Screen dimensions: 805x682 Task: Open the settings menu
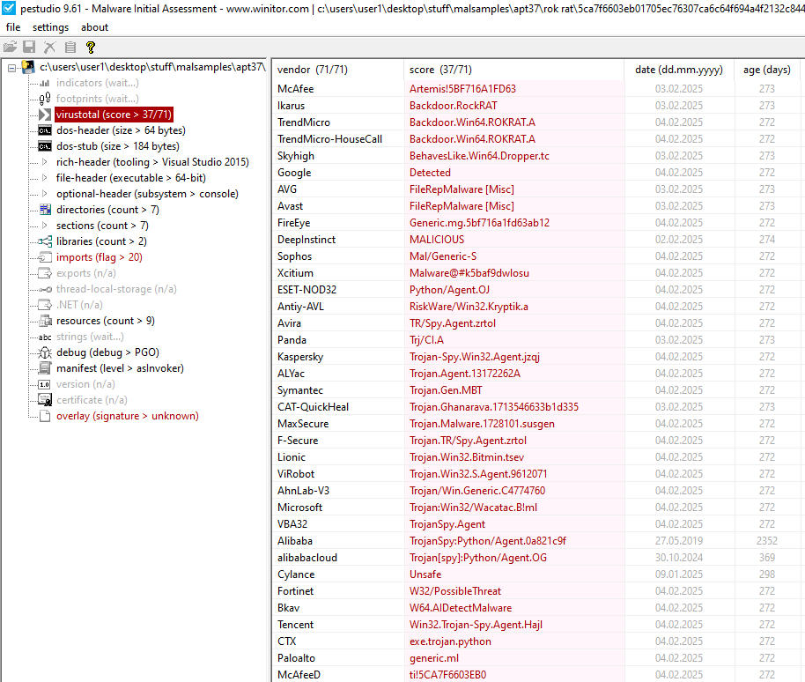click(x=50, y=27)
